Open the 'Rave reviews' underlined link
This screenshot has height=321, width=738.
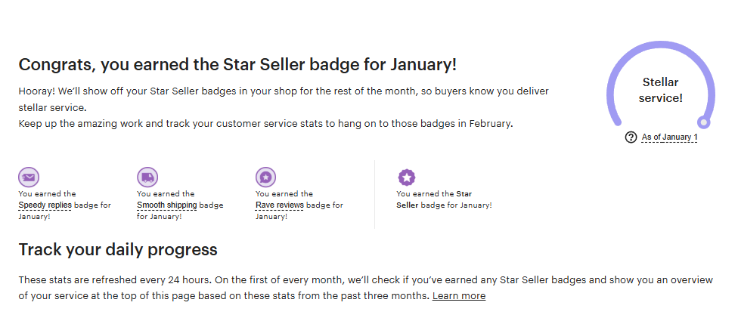[279, 205]
